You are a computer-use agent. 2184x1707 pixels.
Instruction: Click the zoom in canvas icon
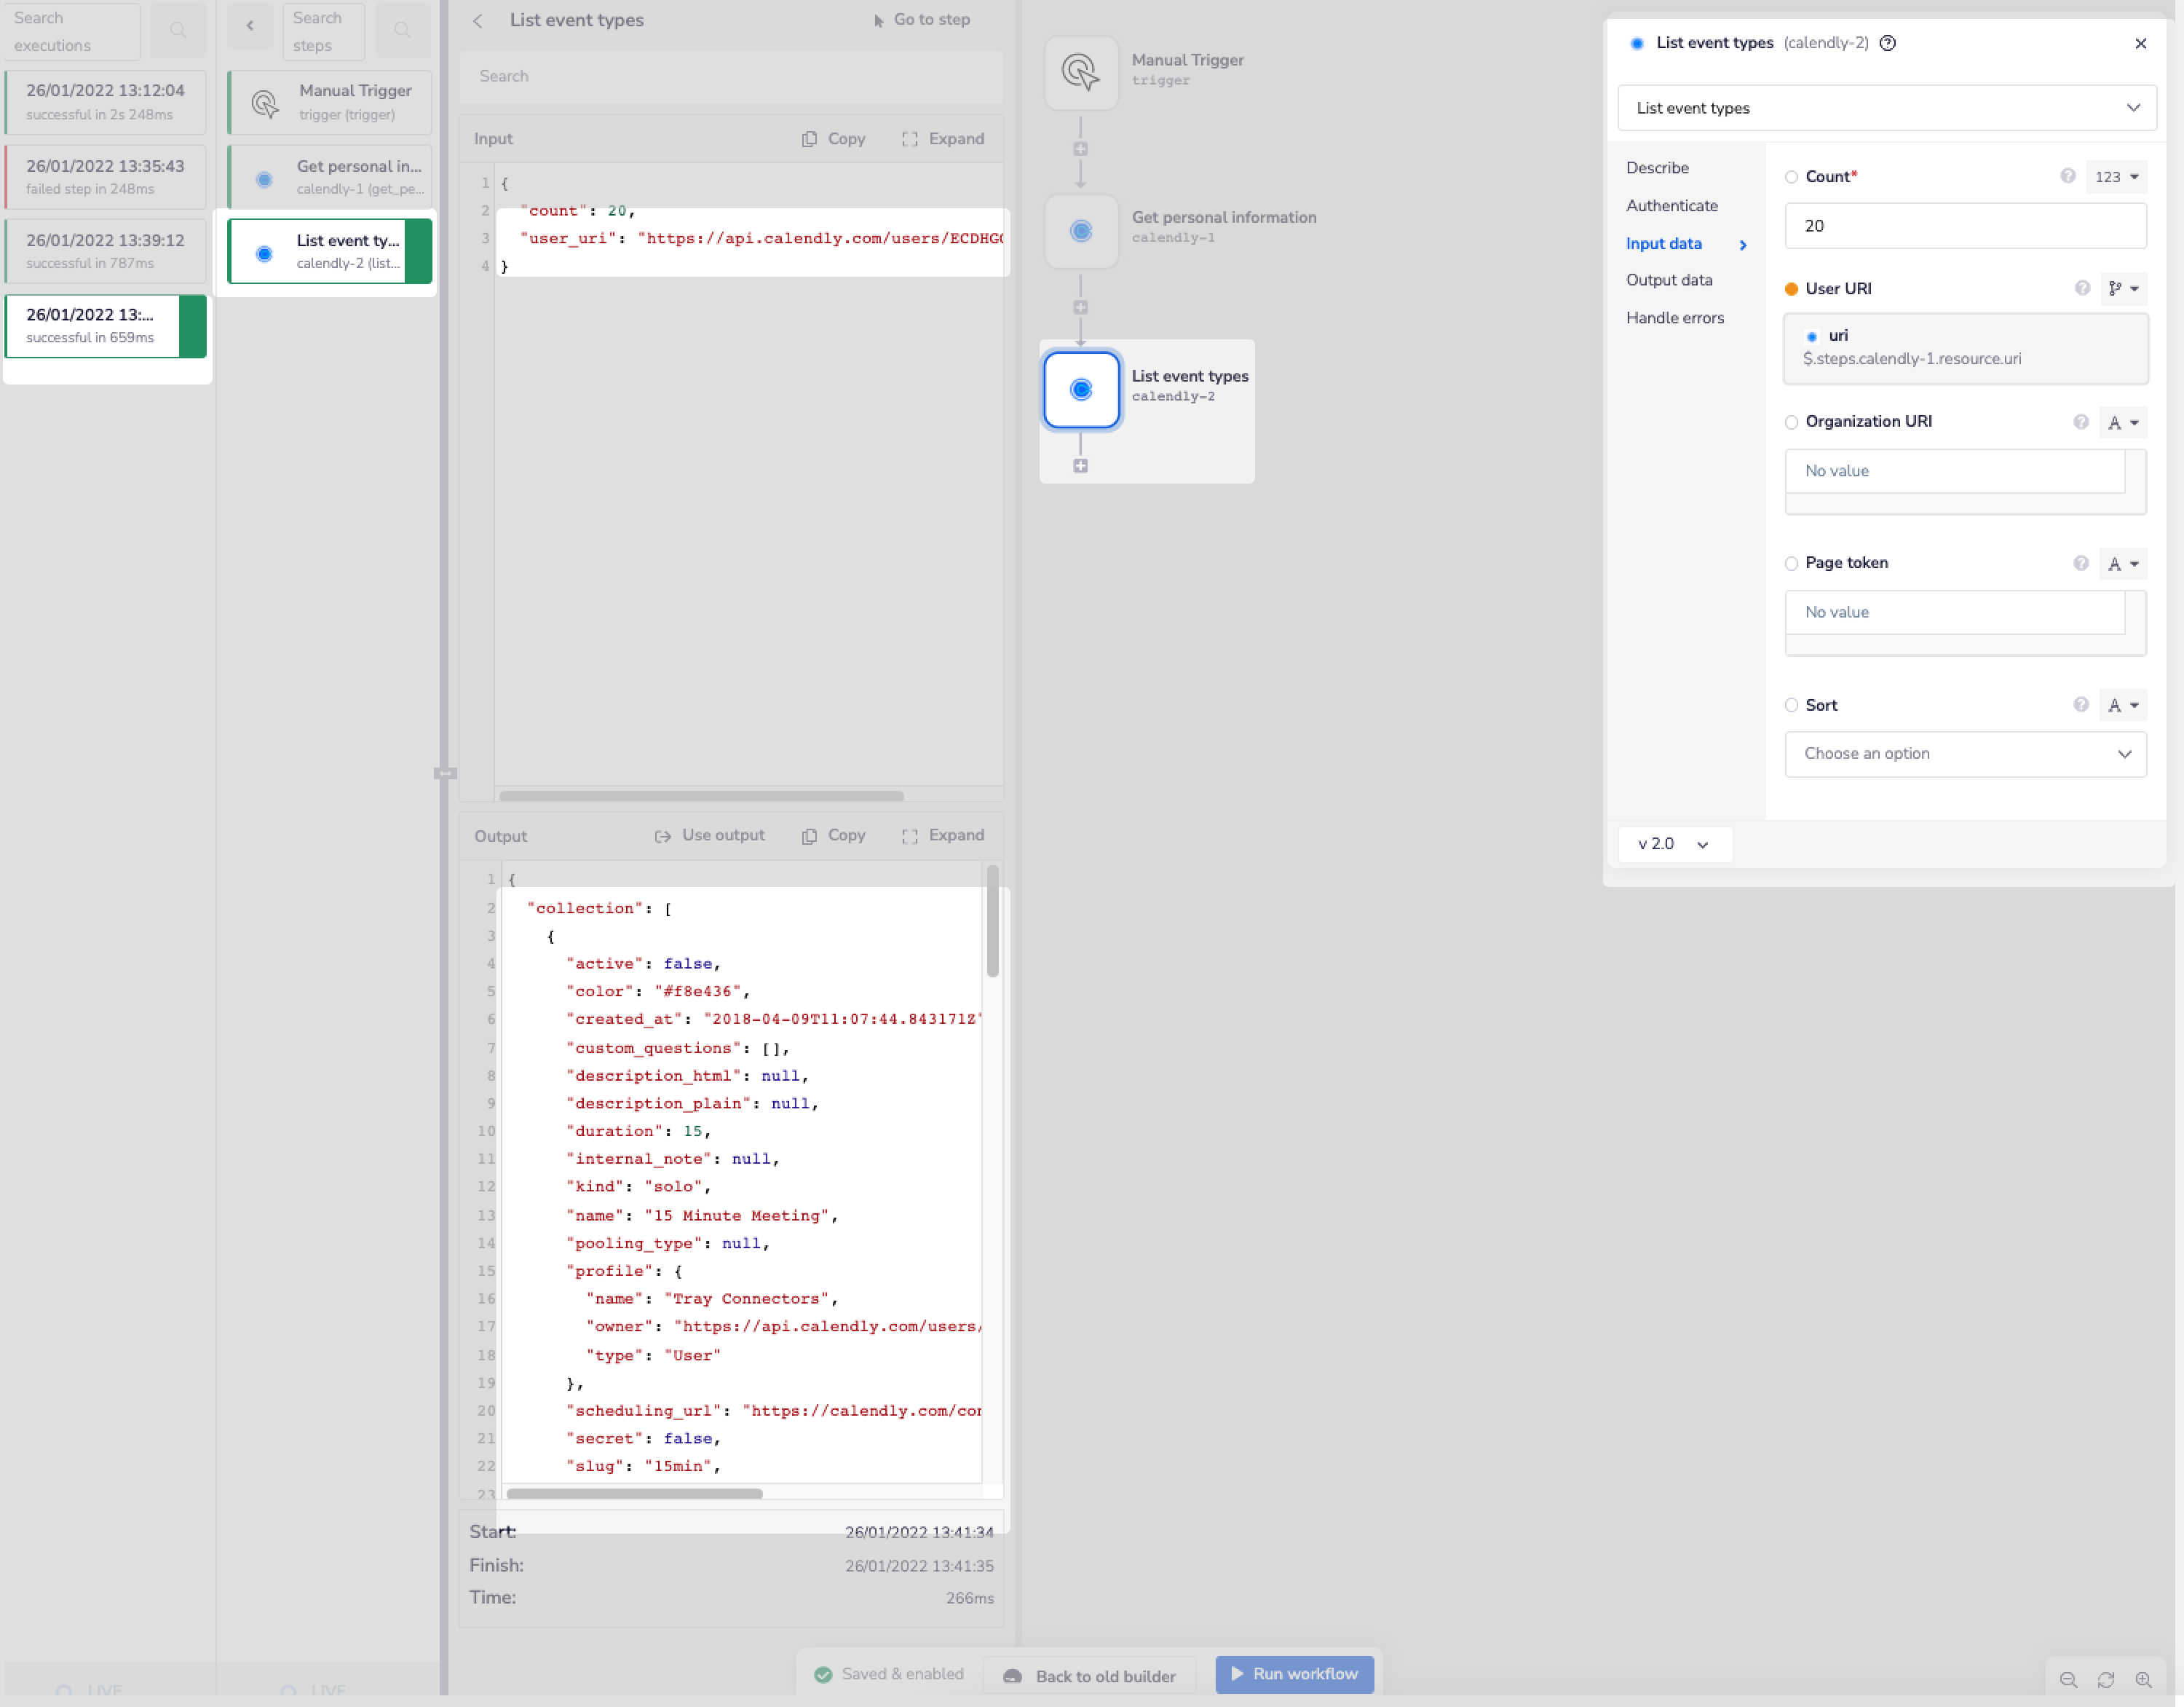[2143, 1679]
